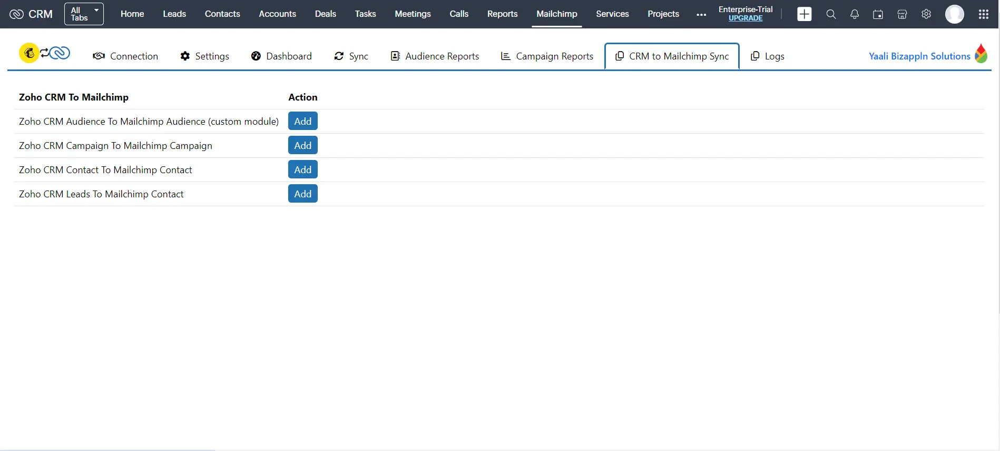This screenshot has height=451, width=1000.
Task: Open the Connection tab
Action: point(125,56)
